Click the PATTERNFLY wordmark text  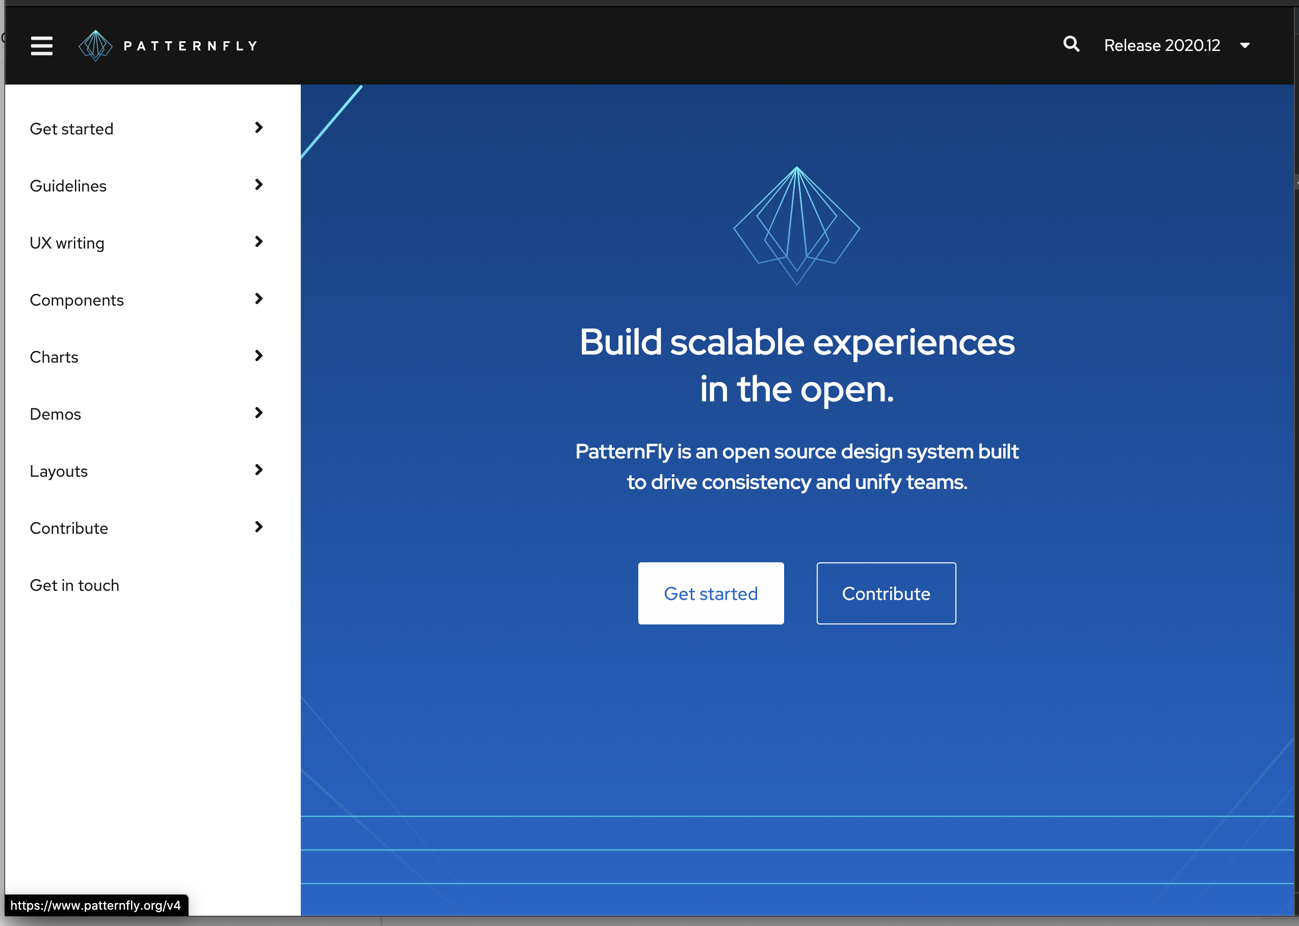tap(190, 46)
